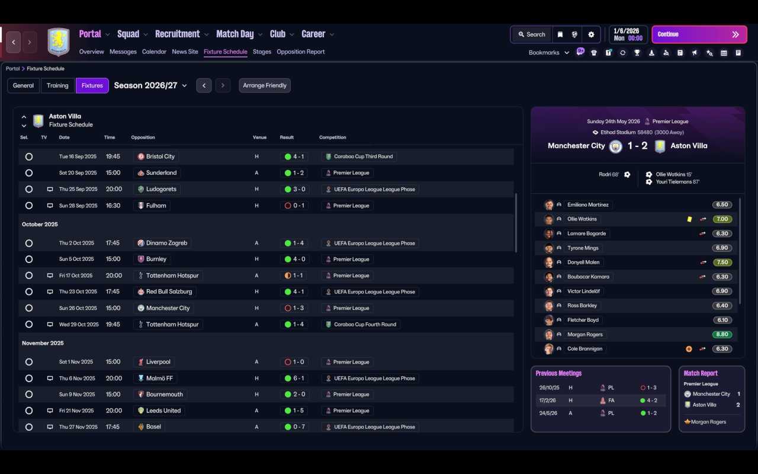This screenshot has height=474, width=758.
Task: Click the Aston Villa club badge in header
Action: coord(58,42)
